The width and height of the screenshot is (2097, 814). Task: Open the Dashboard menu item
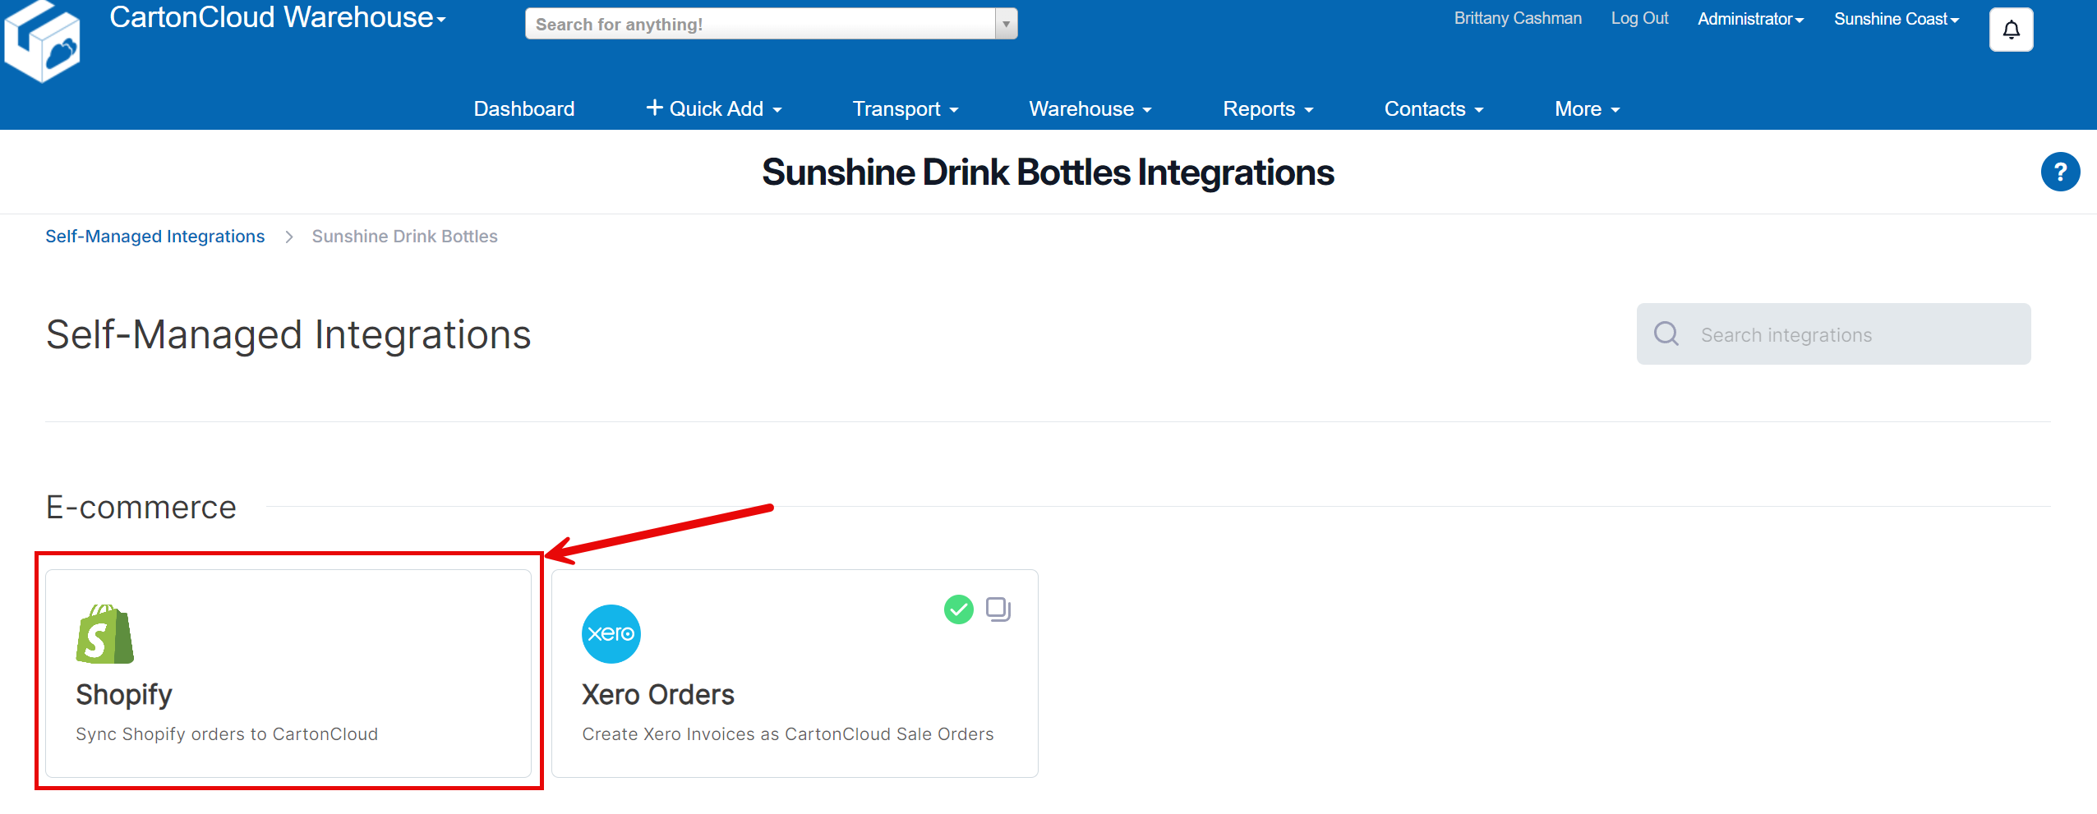click(x=523, y=108)
